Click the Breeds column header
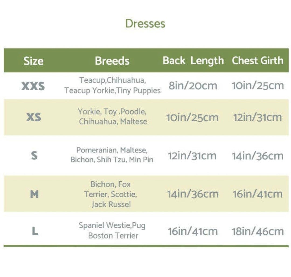The width and height of the screenshot is (291, 277). tap(112, 61)
